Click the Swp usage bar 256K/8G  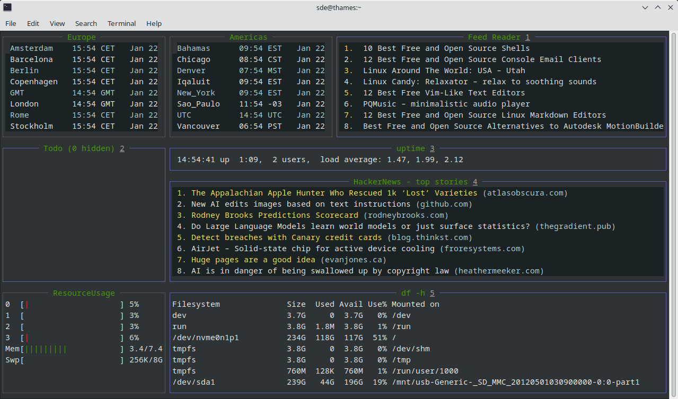coord(84,360)
